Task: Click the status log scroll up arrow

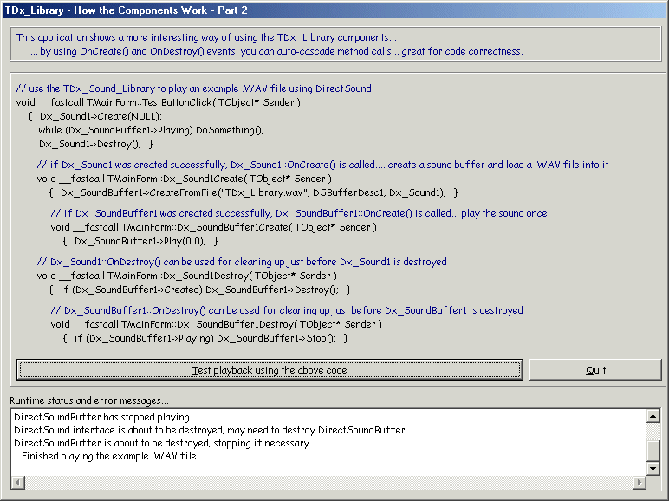Action: [x=653, y=417]
